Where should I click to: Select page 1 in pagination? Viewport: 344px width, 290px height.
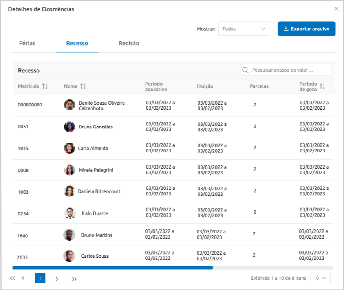pyautogui.click(x=40, y=278)
